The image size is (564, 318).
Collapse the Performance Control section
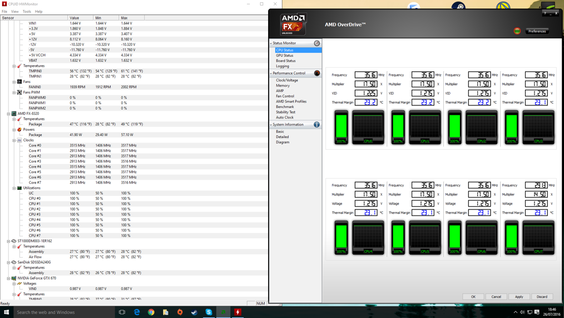pyautogui.click(x=271, y=73)
